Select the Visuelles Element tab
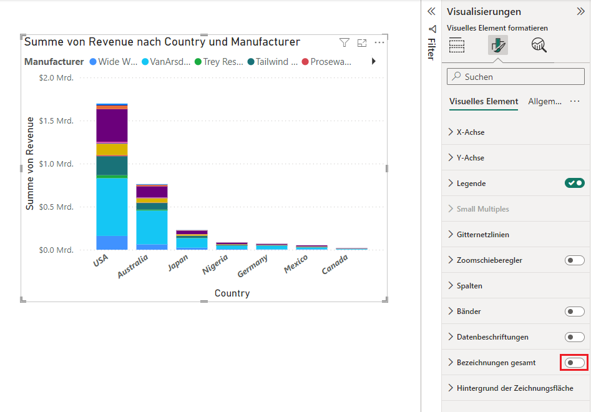 pos(484,101)
